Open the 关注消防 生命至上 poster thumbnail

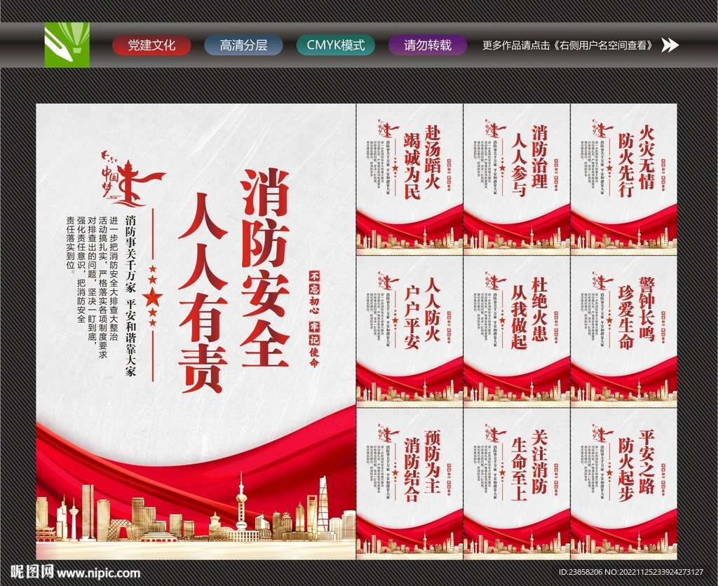click(x=517, y=484)
